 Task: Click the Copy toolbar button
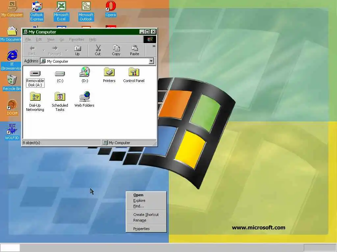point(116,51)
